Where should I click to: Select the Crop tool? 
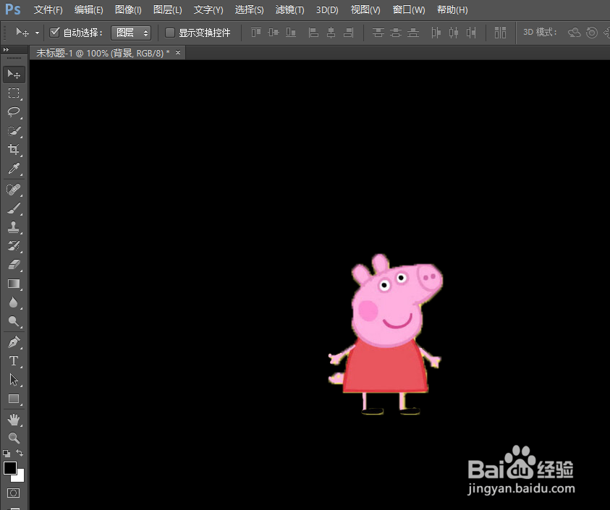[x=14, y=149]
